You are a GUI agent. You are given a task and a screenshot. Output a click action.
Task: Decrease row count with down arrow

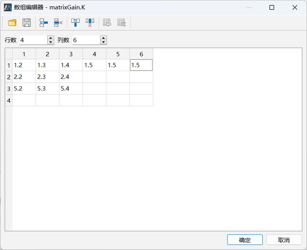50,42
